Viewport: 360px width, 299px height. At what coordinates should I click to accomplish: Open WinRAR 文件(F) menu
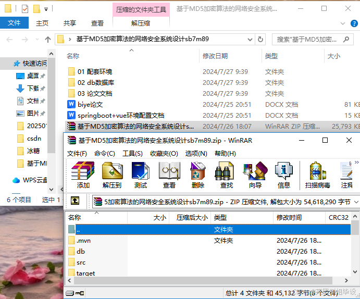click(77, 154)
